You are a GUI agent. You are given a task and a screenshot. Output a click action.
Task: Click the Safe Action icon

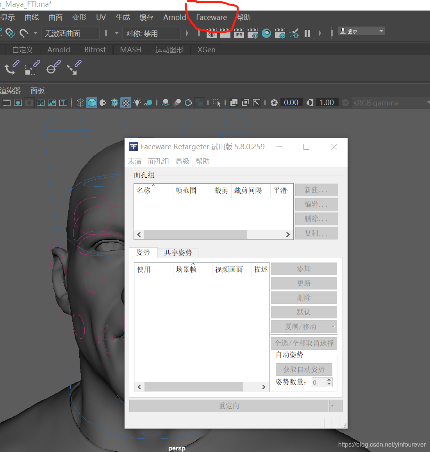(52, 103)
